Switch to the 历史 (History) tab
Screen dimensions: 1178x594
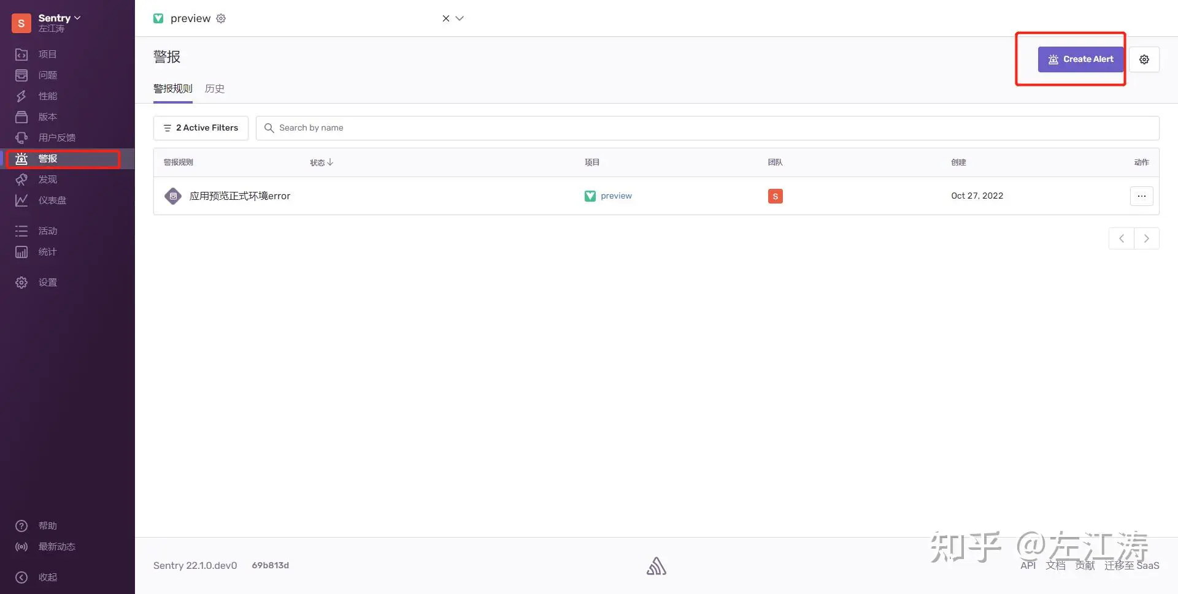(x=214, y=89)
